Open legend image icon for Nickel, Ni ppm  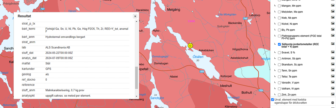(x=333, y=24)
